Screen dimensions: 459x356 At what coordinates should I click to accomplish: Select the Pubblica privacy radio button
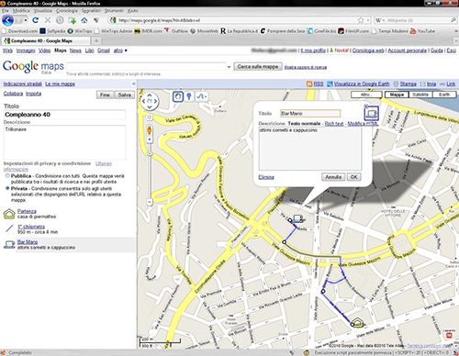pos(7,176)
